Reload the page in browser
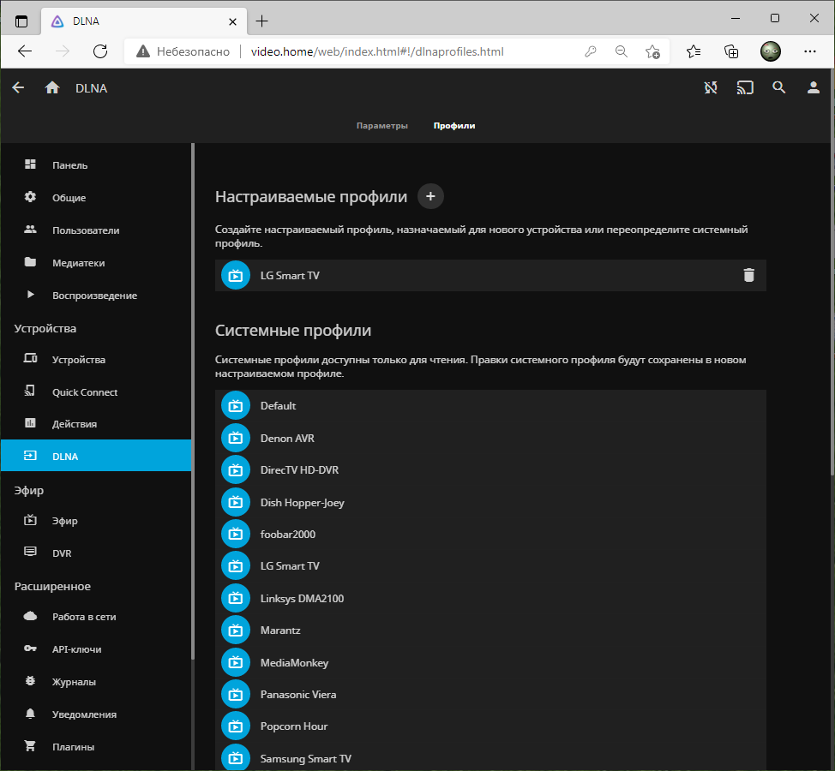Screen dimensions: 835x771 coord(100,51)
